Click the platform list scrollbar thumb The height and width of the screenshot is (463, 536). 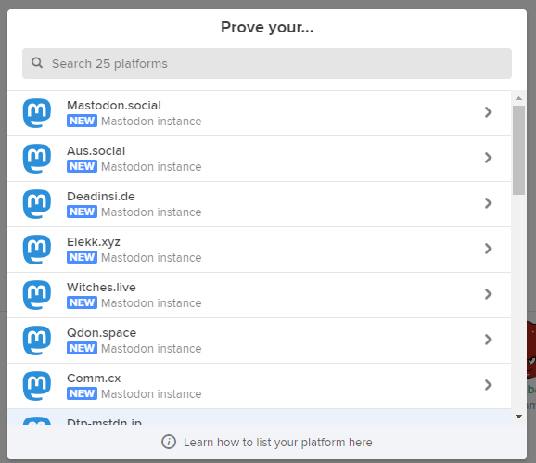coord(518,150)
